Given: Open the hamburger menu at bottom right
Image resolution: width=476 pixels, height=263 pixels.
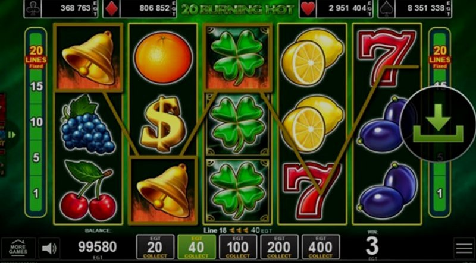Looking at the screenshot, I should pyautogui.click(x=464, y=249).
